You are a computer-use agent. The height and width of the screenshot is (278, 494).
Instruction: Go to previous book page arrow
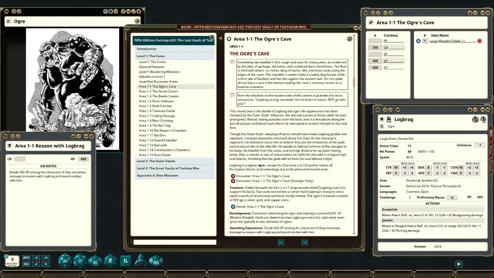(x=281, y=242)
